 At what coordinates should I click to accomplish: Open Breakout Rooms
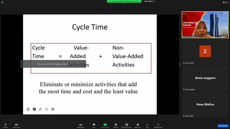click(x=127, y=125)
